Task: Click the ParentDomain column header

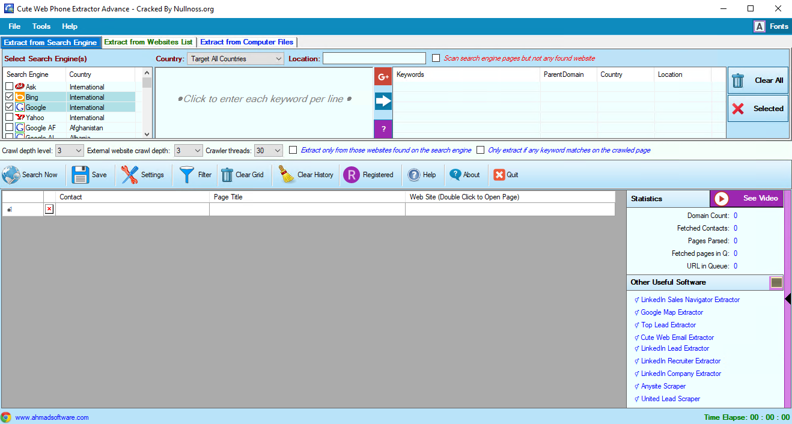Action: pos(569,74)
